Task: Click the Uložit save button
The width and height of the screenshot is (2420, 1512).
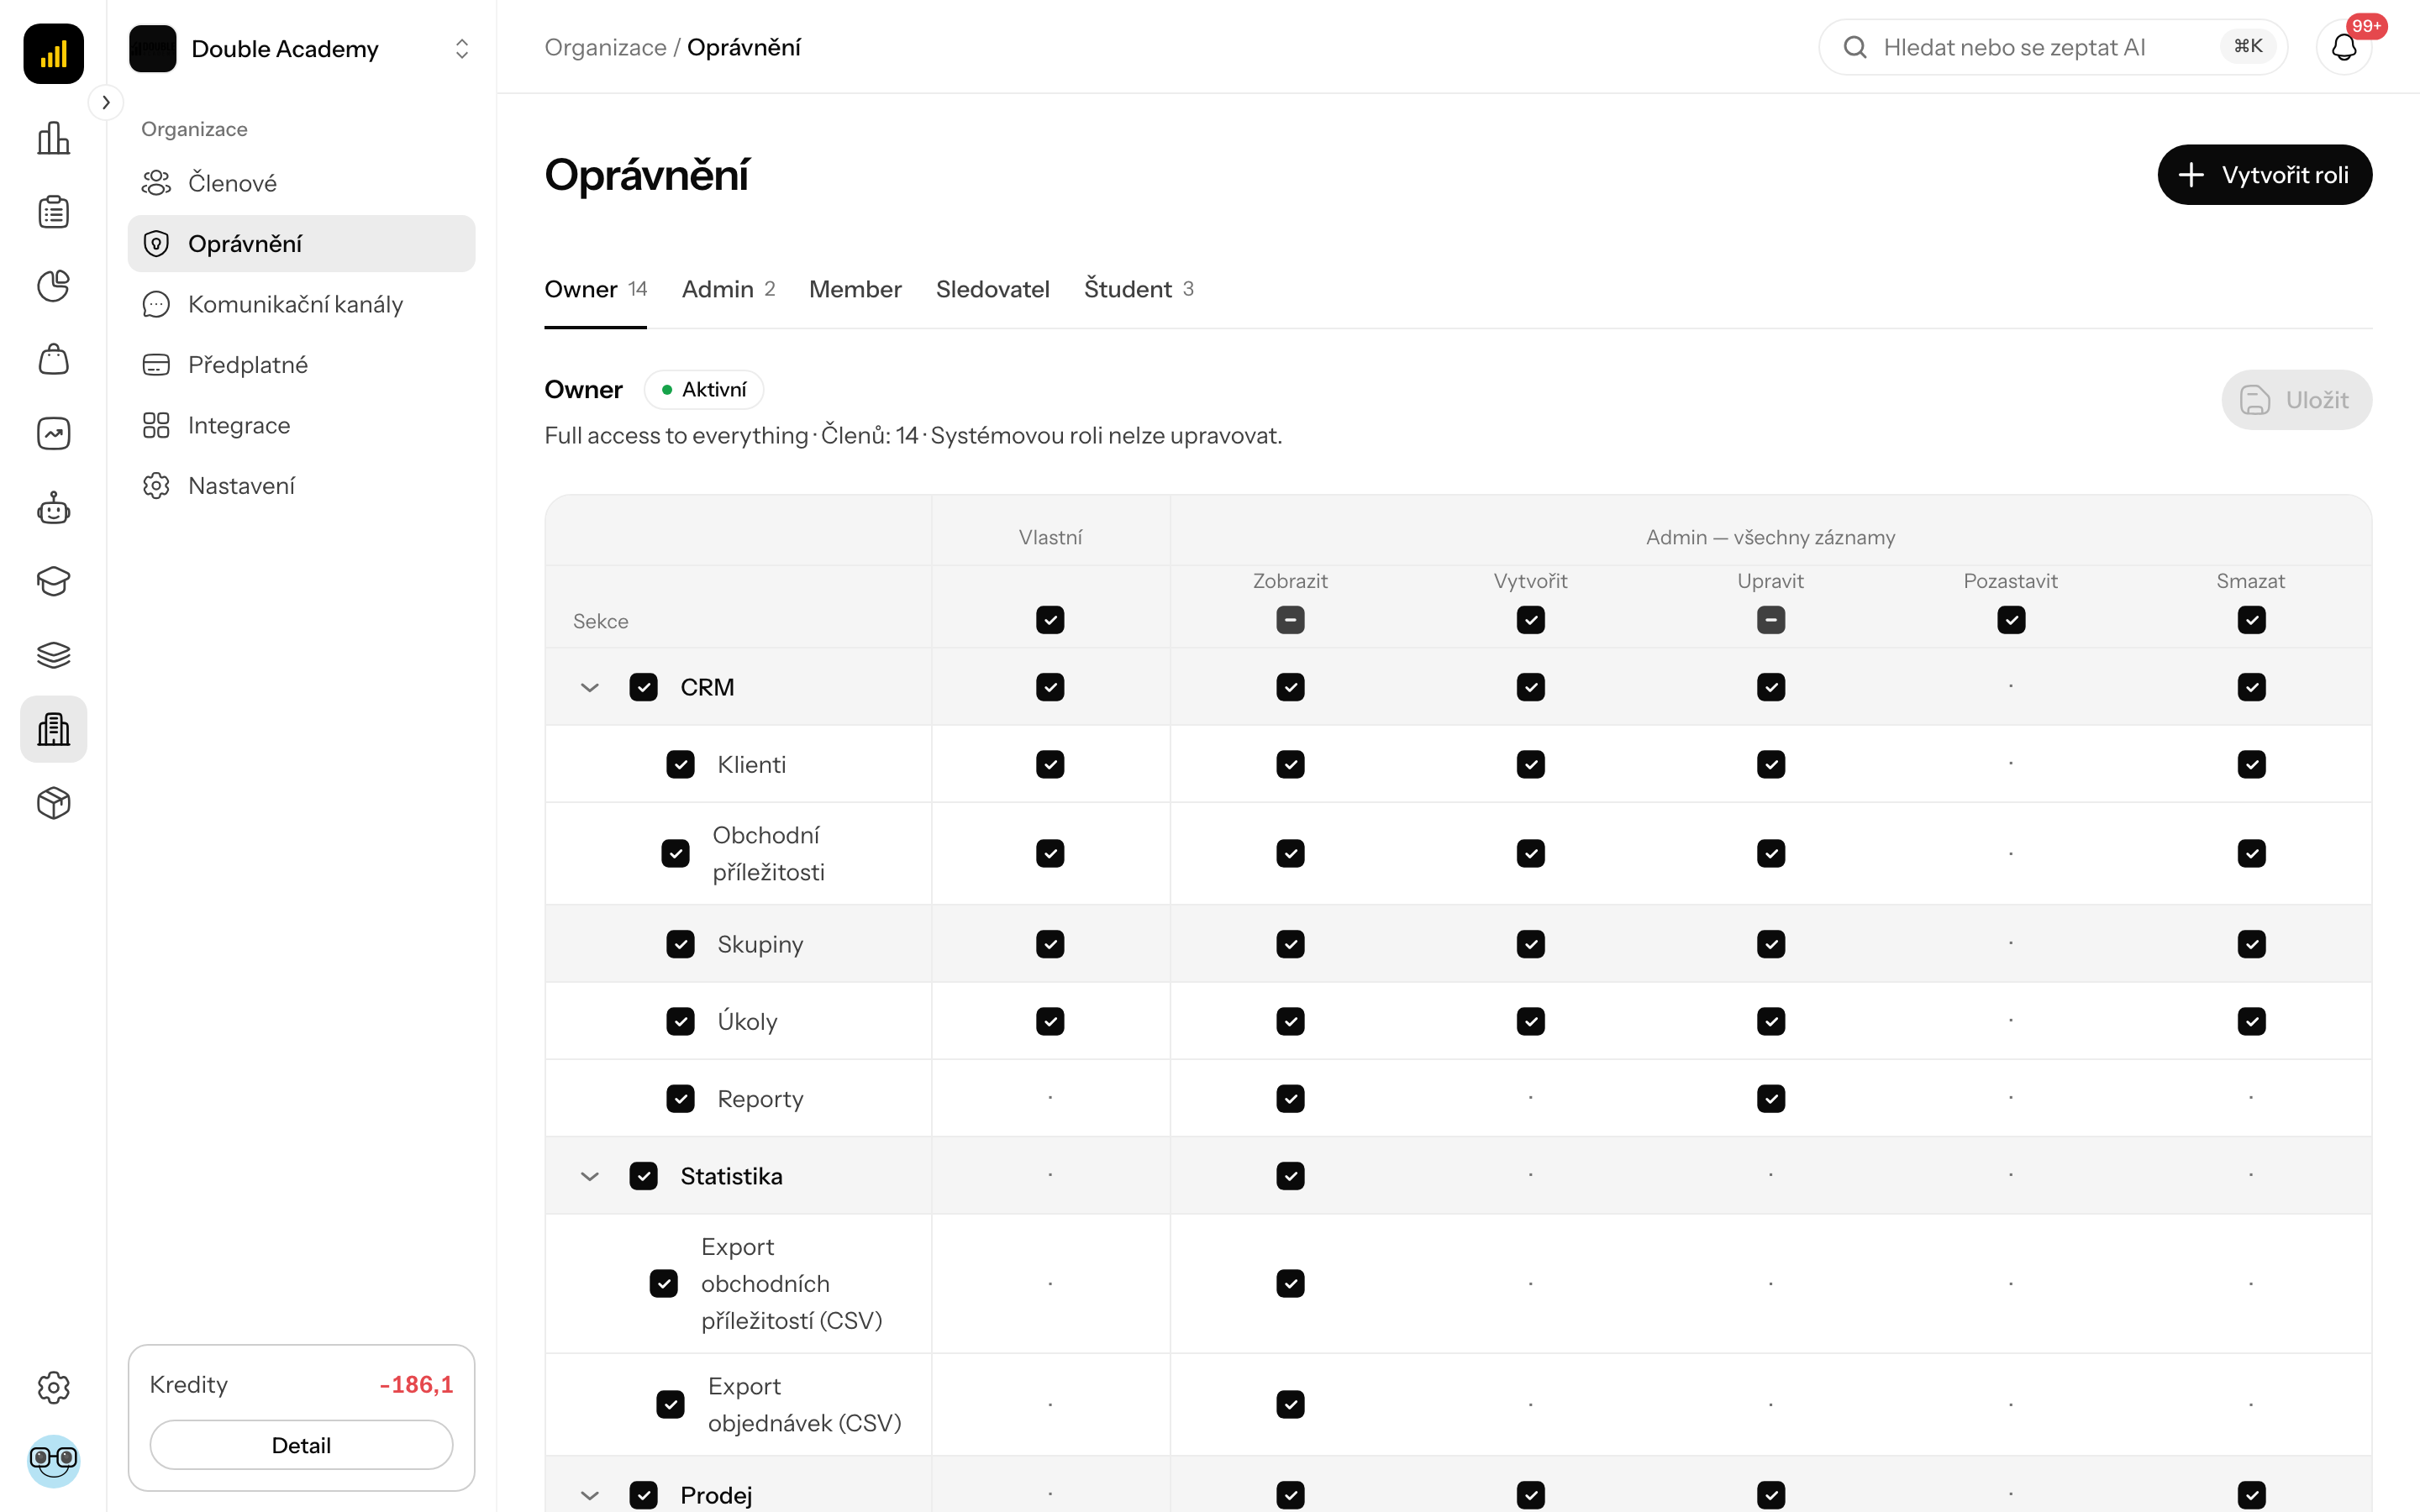Action: tap(2296, 400)
